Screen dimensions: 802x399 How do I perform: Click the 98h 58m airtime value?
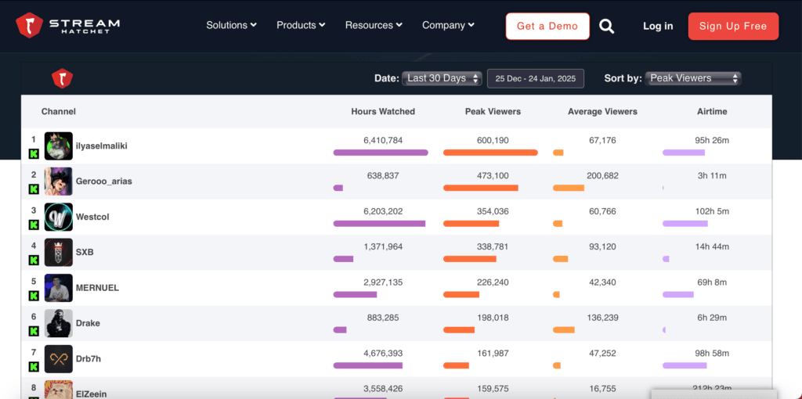(712, 353)
